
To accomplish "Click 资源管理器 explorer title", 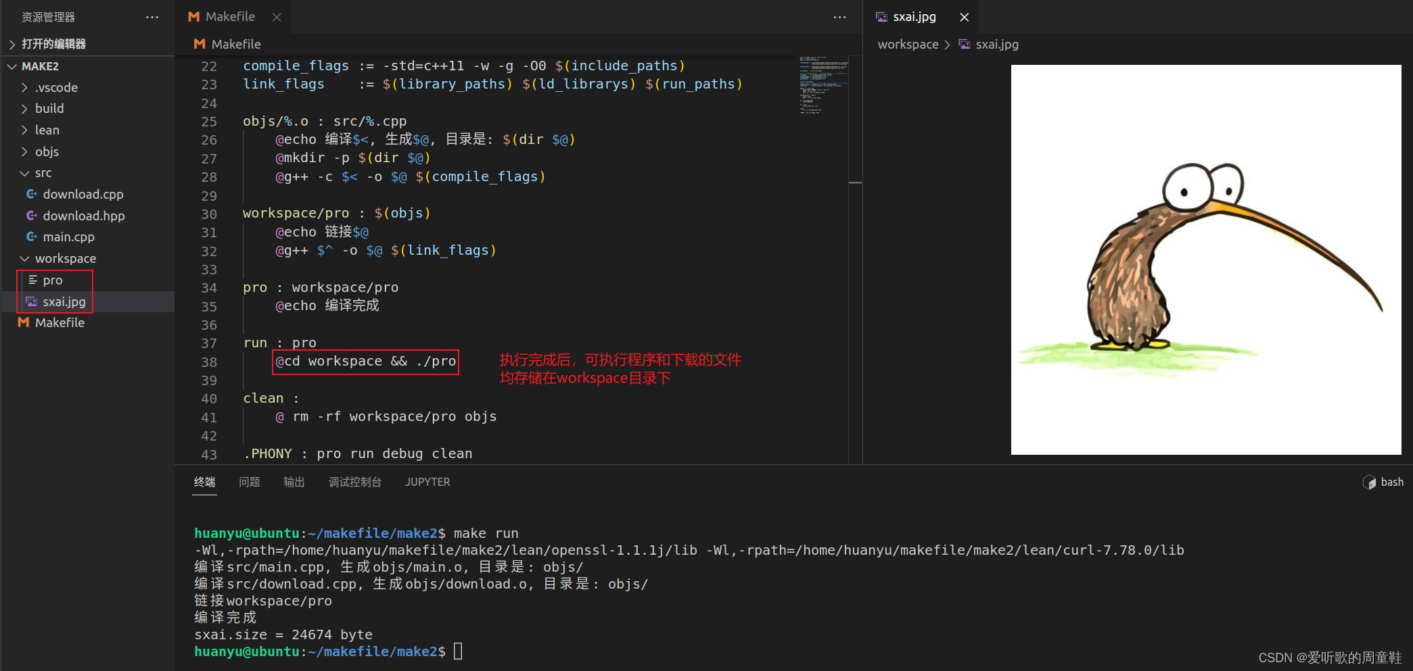I will pyautogui.click(x=48, y=17).
